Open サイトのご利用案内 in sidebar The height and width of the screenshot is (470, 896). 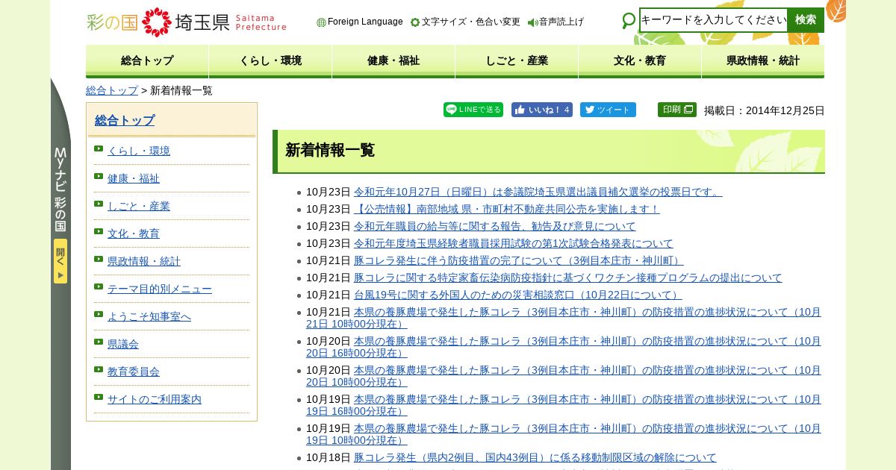(x=155, y=399)
